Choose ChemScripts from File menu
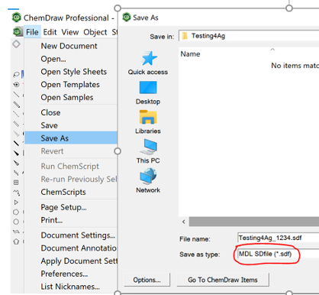This screenshot has height=295, width=319. (71, 192)
